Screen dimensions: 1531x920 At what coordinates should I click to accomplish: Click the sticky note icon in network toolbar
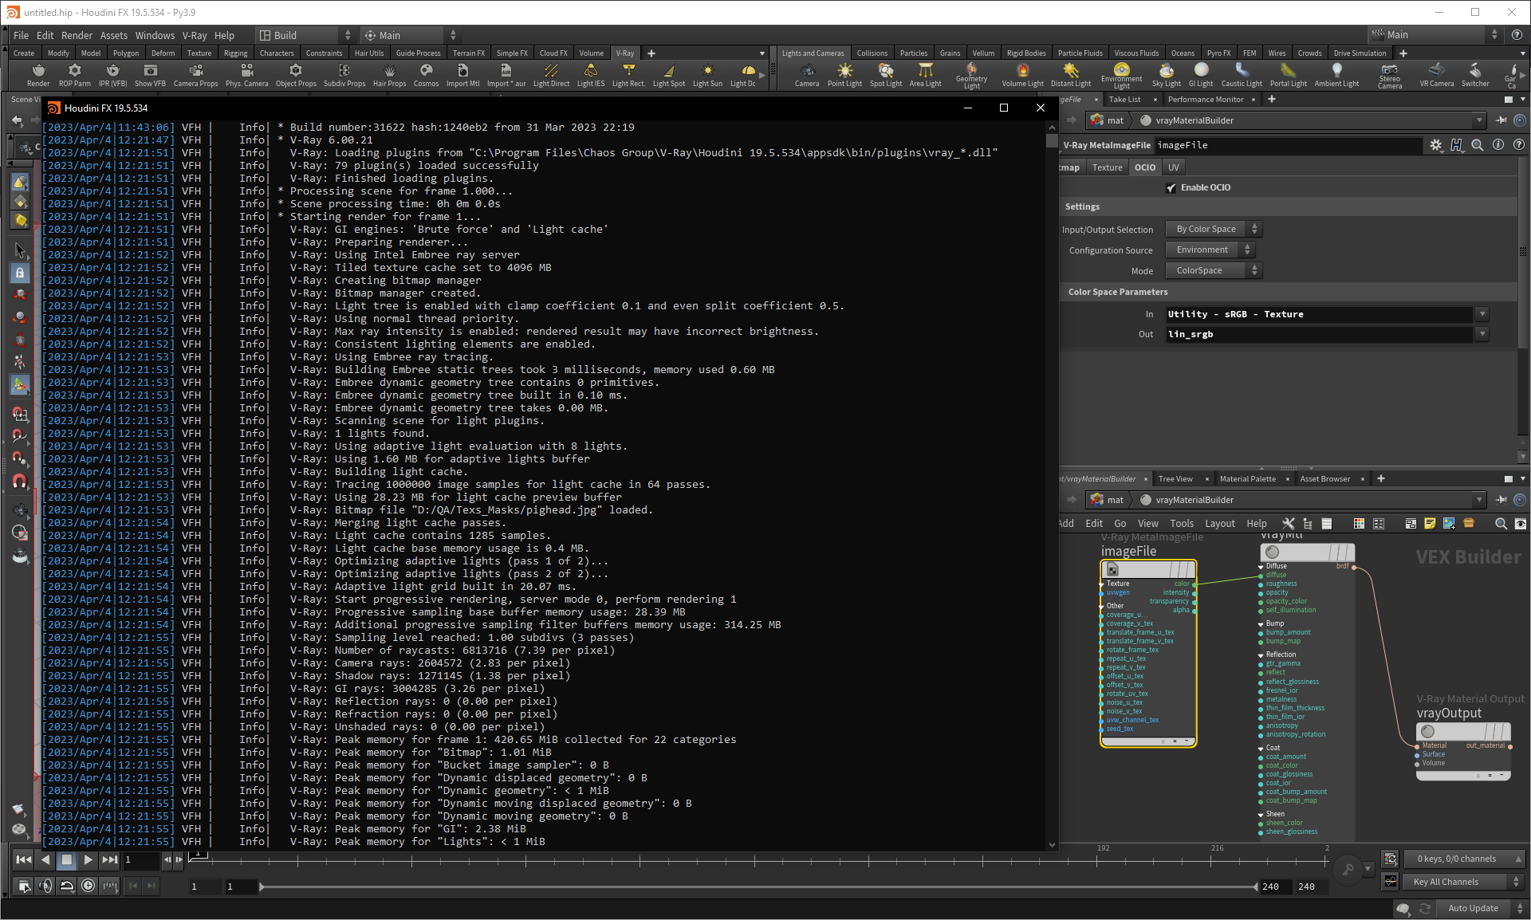pos(1429,524)
